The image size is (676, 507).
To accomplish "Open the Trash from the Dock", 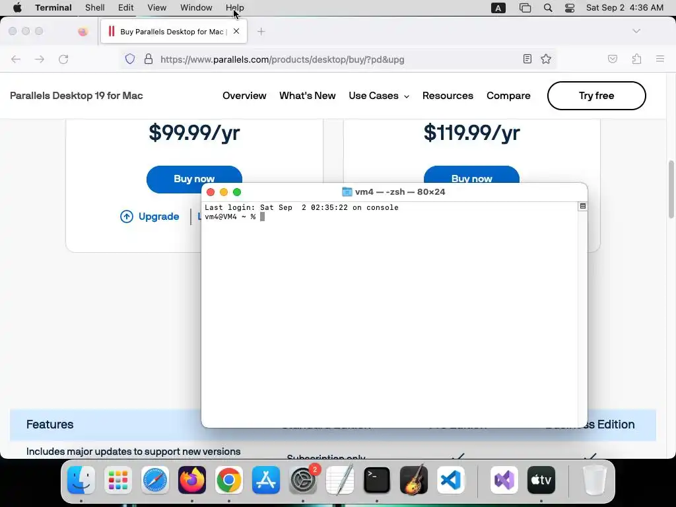I will (x=595, y=480).
